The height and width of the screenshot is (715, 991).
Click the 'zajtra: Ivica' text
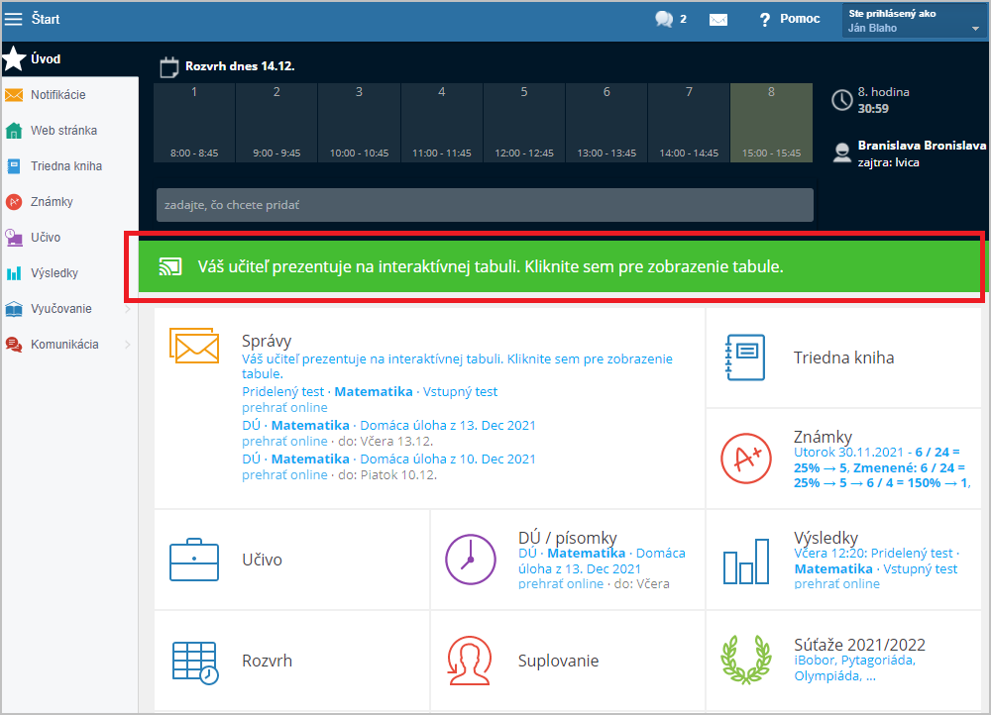pyautogui.click(x=888, y=162)
